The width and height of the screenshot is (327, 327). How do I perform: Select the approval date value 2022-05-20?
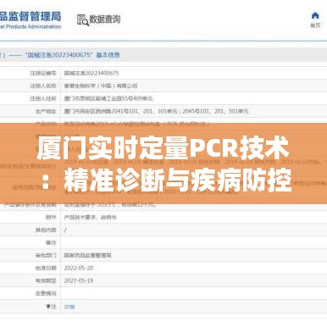(79, 268)
